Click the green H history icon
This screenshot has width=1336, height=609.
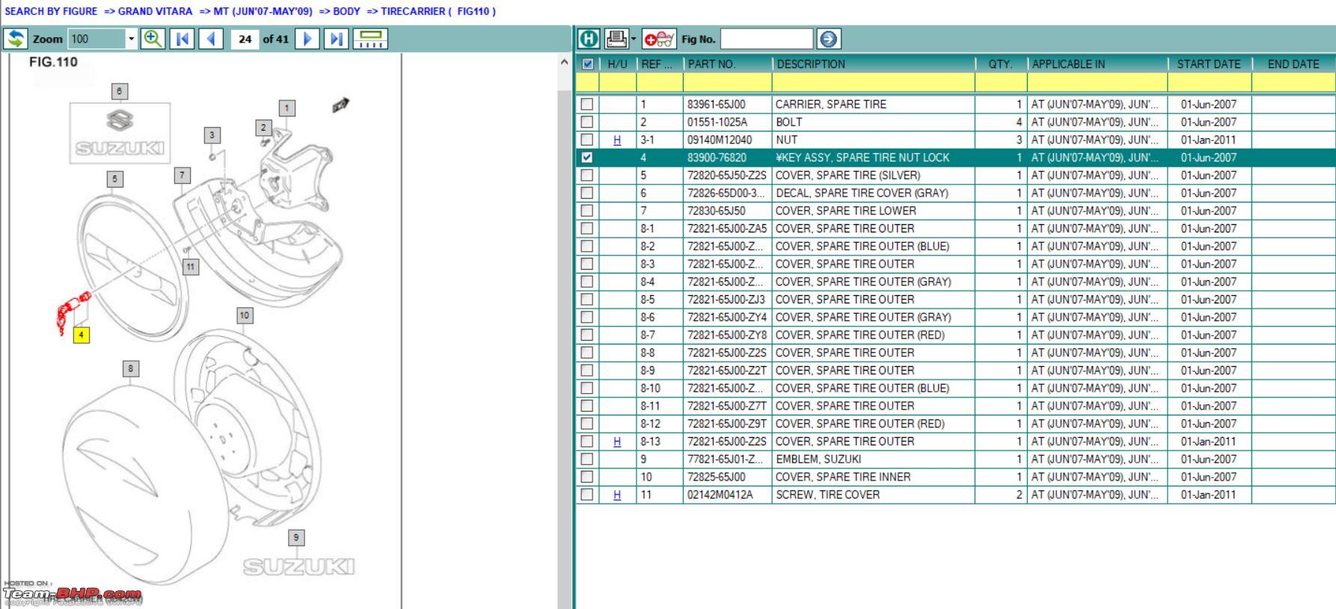(589, 39)
